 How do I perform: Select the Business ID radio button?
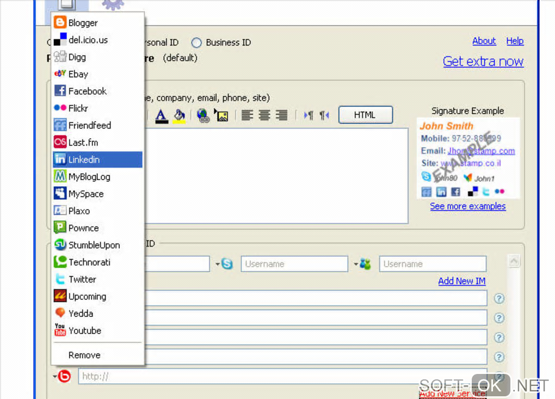point(196,43)
